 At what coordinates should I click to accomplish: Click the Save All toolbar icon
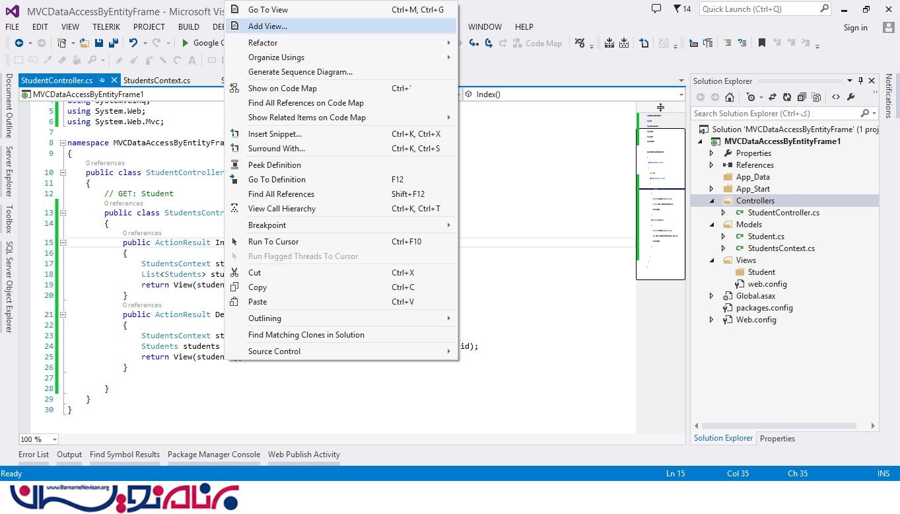click(x=113, y=43)
